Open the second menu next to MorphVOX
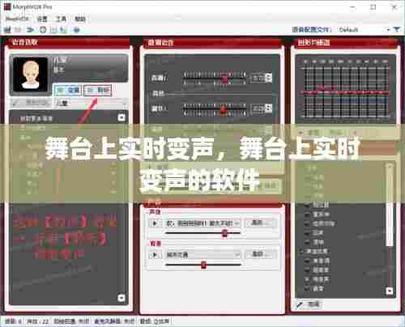Screen dimensions: 405x327 coord(42,19)
